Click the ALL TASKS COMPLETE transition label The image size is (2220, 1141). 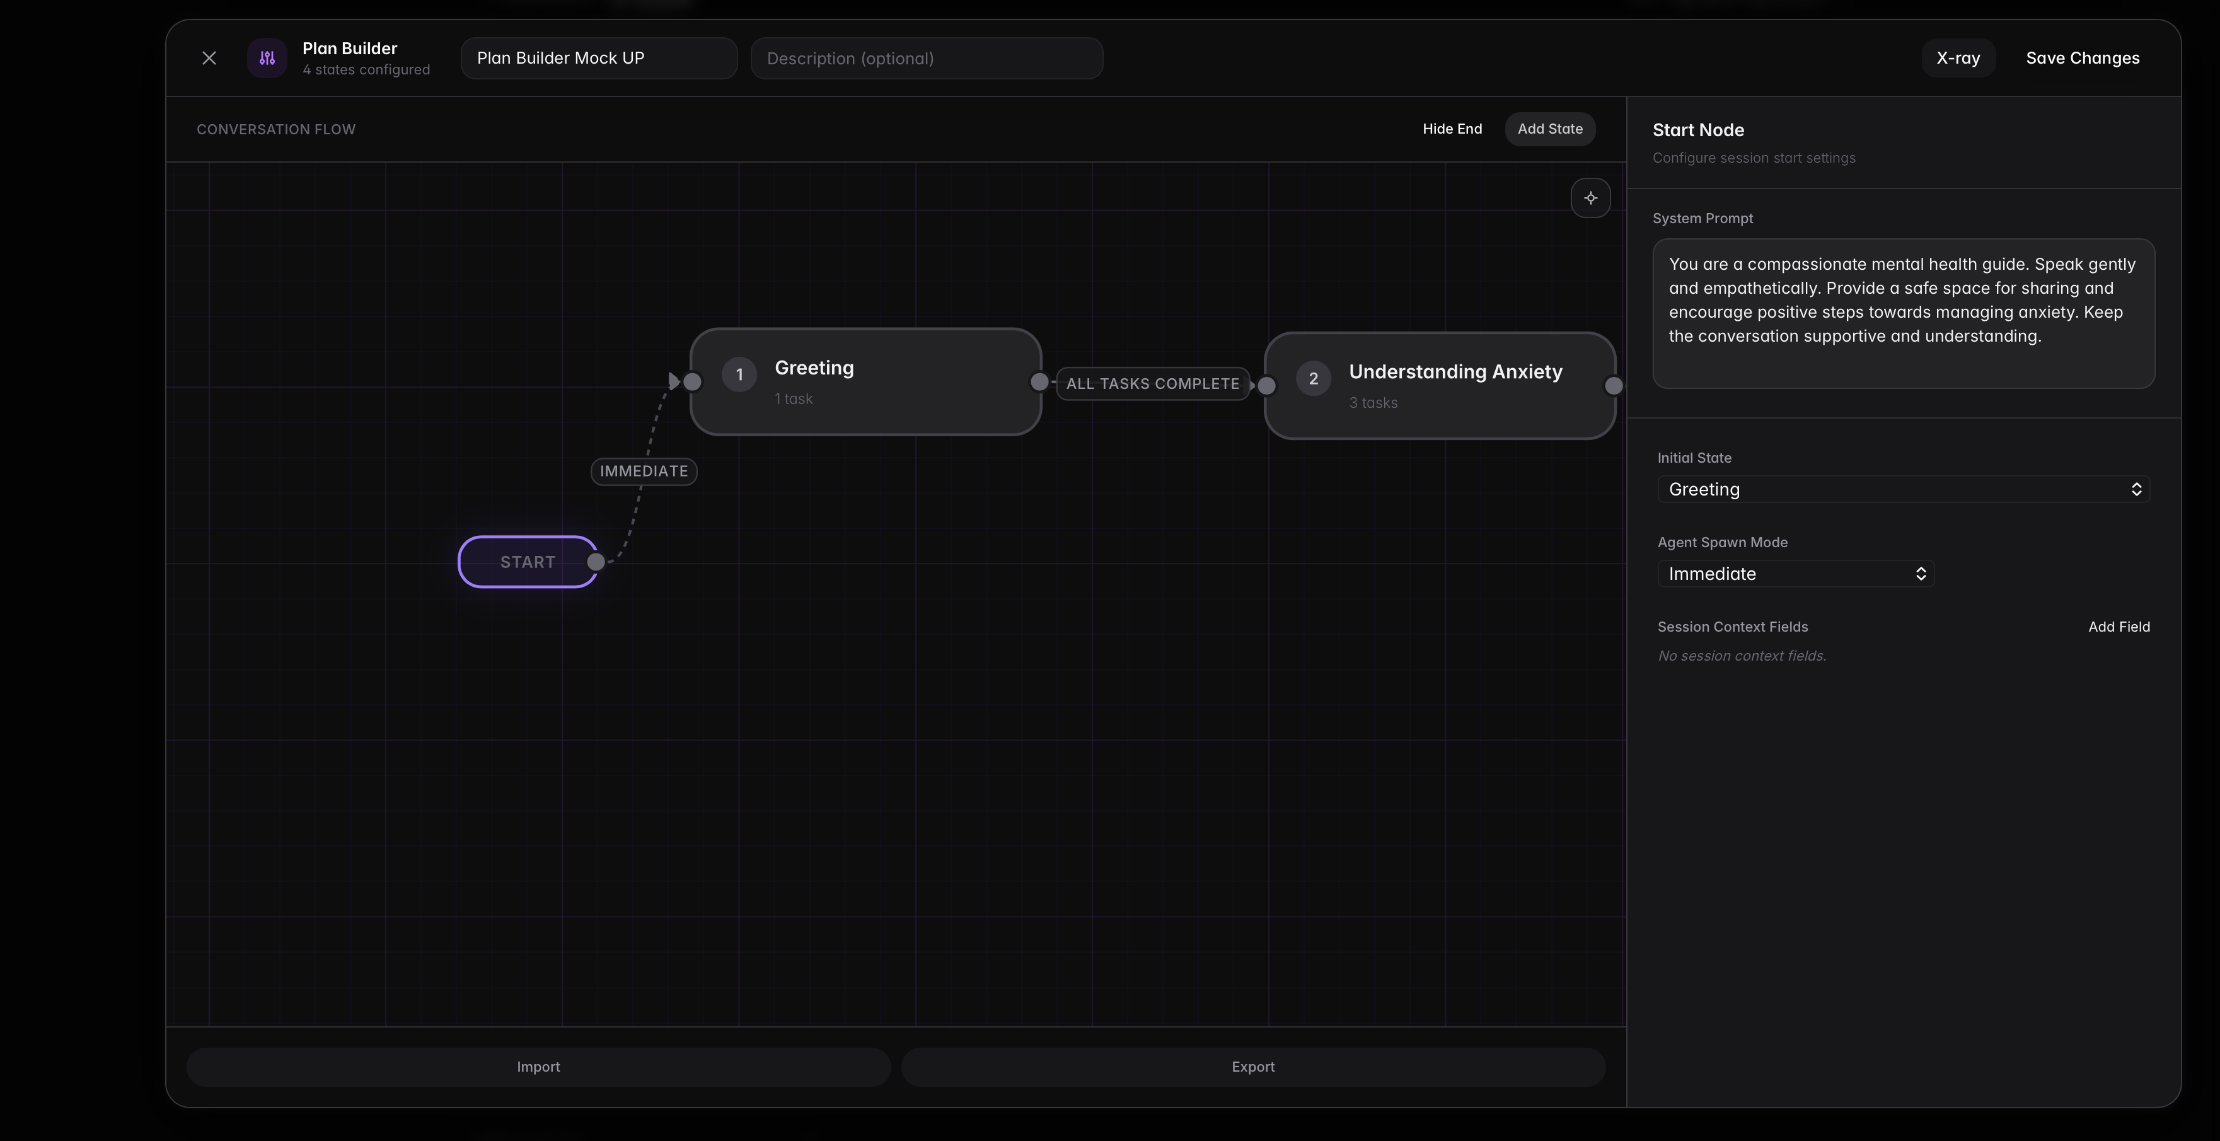click(x=1152, y=383)
